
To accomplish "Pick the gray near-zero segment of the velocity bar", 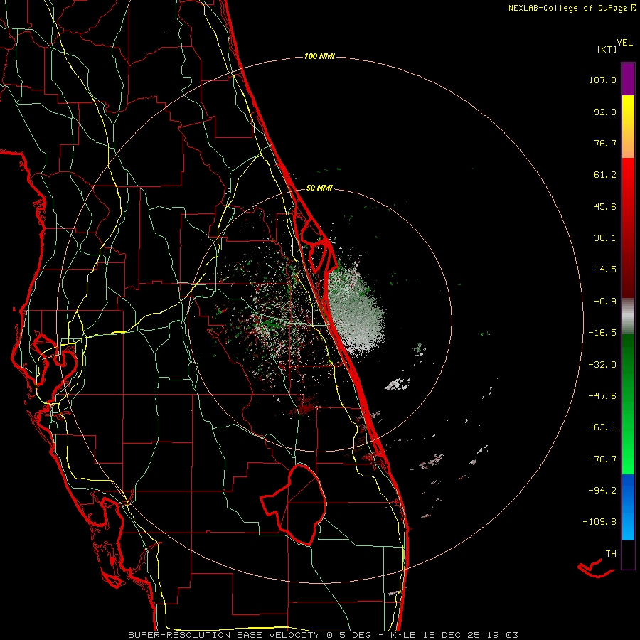I will 628,316.
